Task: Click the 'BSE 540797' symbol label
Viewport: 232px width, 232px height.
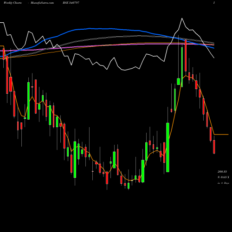Action: point(71,3)
